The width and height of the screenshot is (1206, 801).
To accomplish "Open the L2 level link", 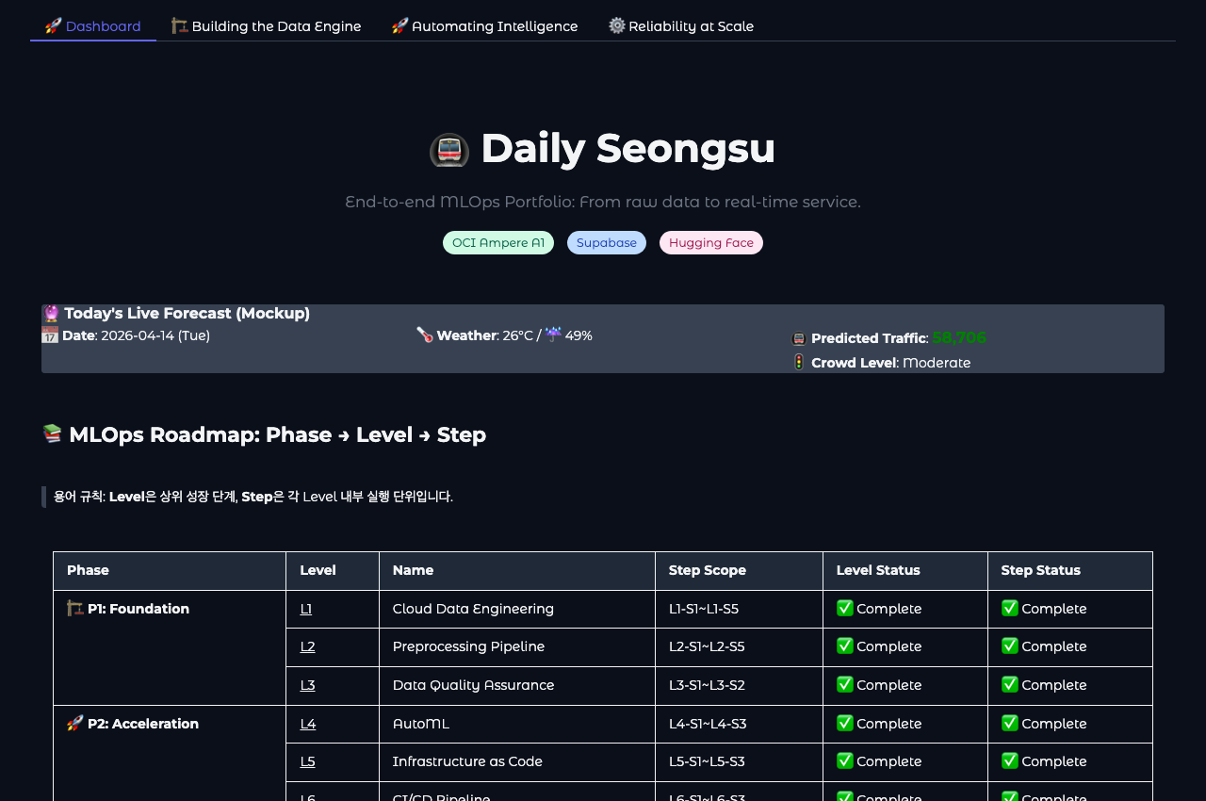I will pyautogui.click(x=307, y=646).
